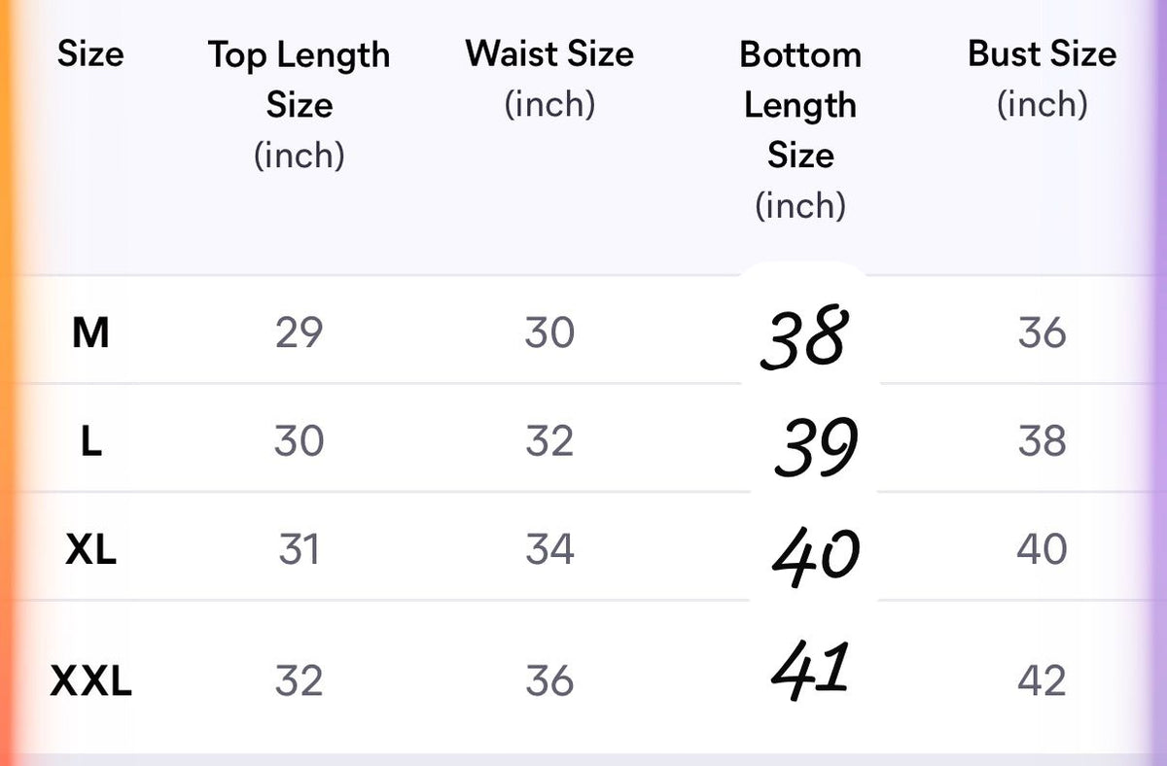Viewport: 1167px width, 766px height.
Task: Choose the XXL size row label
Action: pos(90,680)
